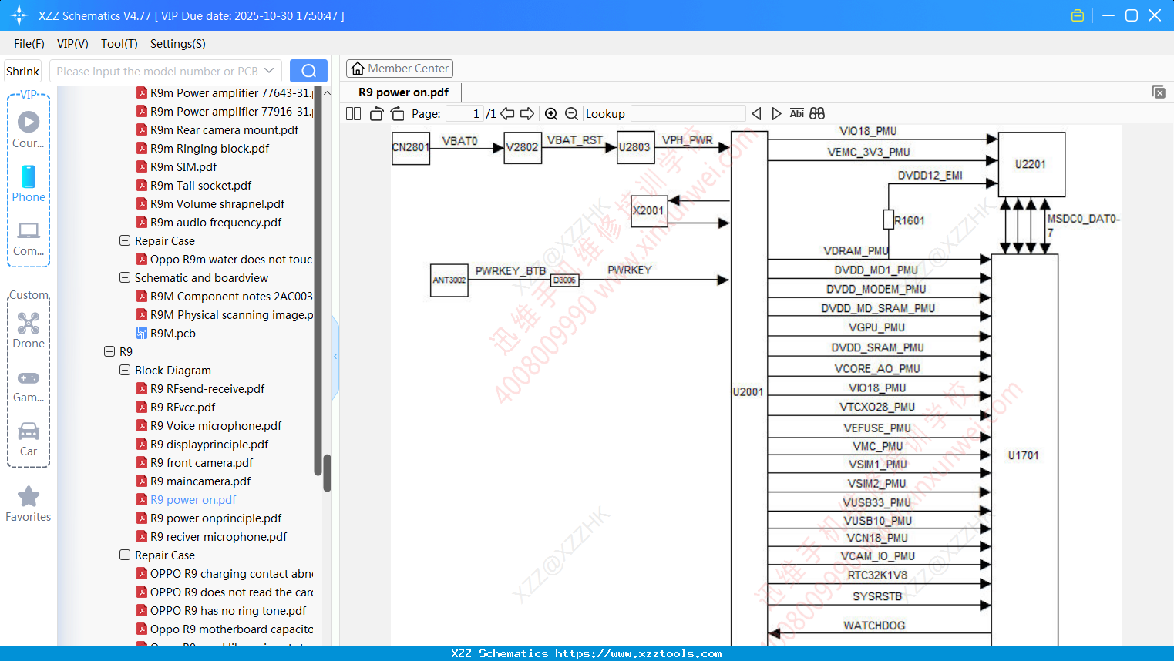Visit the www.xzztools.com link in status bar
1174x661 pixels.
(x=638, y=653)
